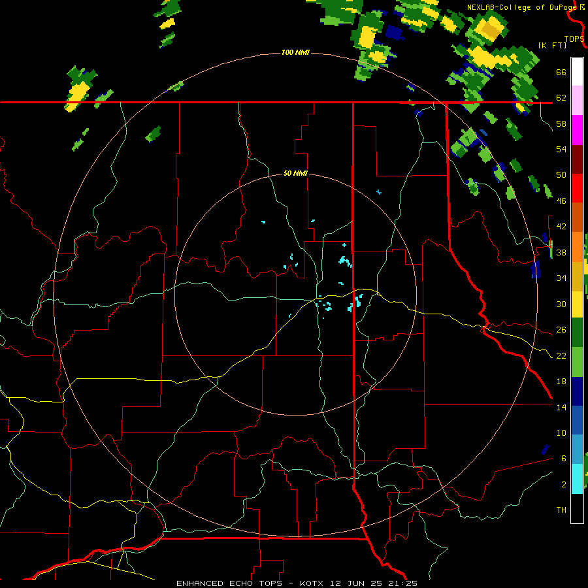
Task: Pick the yellow legend swatch near 30
Action: [x=577, y=304]
